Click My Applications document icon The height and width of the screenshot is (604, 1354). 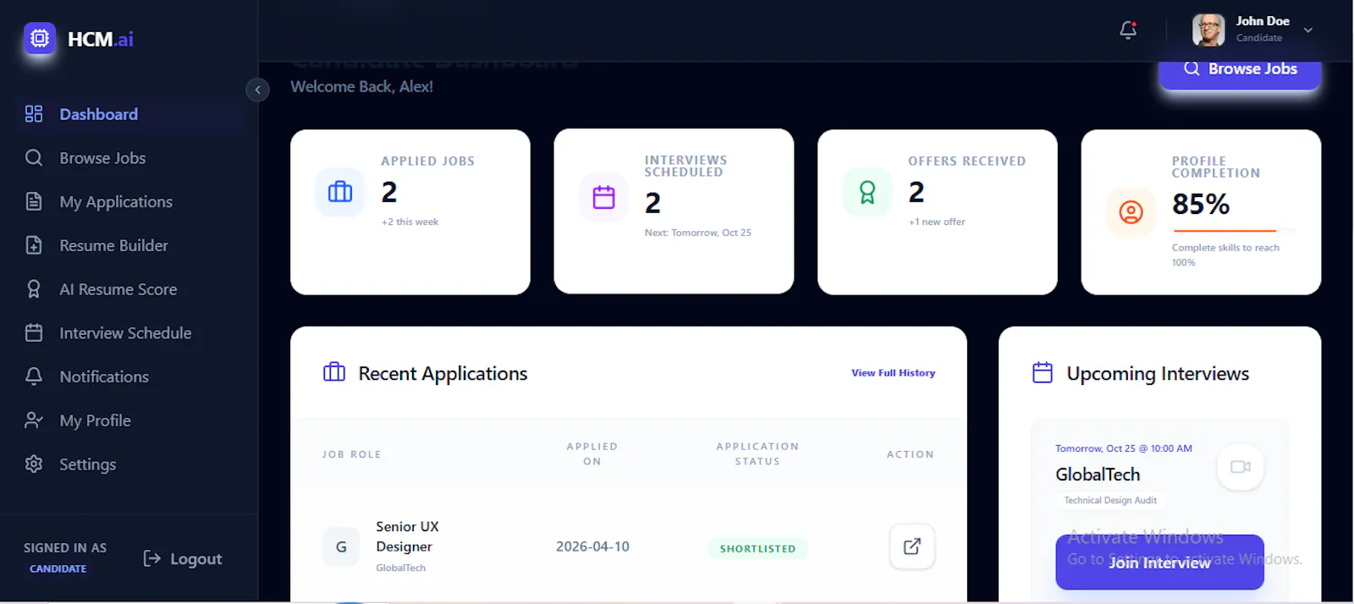point(34,201)
